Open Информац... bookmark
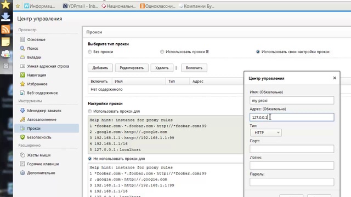The height and width of the screenshot is (197, 351). pyautogui.click(x=39, y=6)
